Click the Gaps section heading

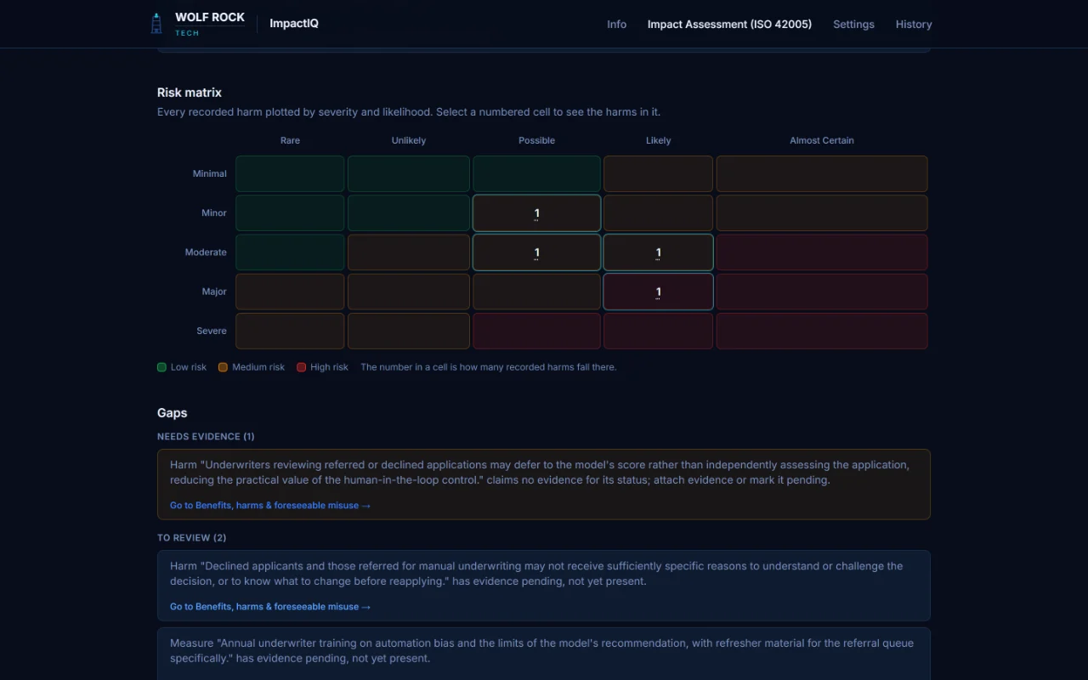click(x=173, y=412)
